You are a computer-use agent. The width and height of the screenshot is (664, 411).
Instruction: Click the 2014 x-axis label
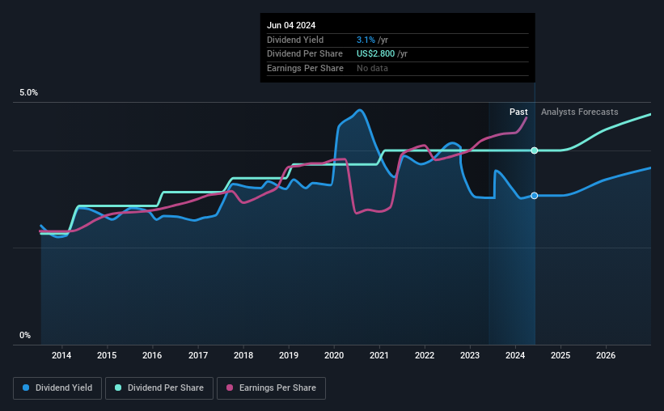click(x=61, y=355)
